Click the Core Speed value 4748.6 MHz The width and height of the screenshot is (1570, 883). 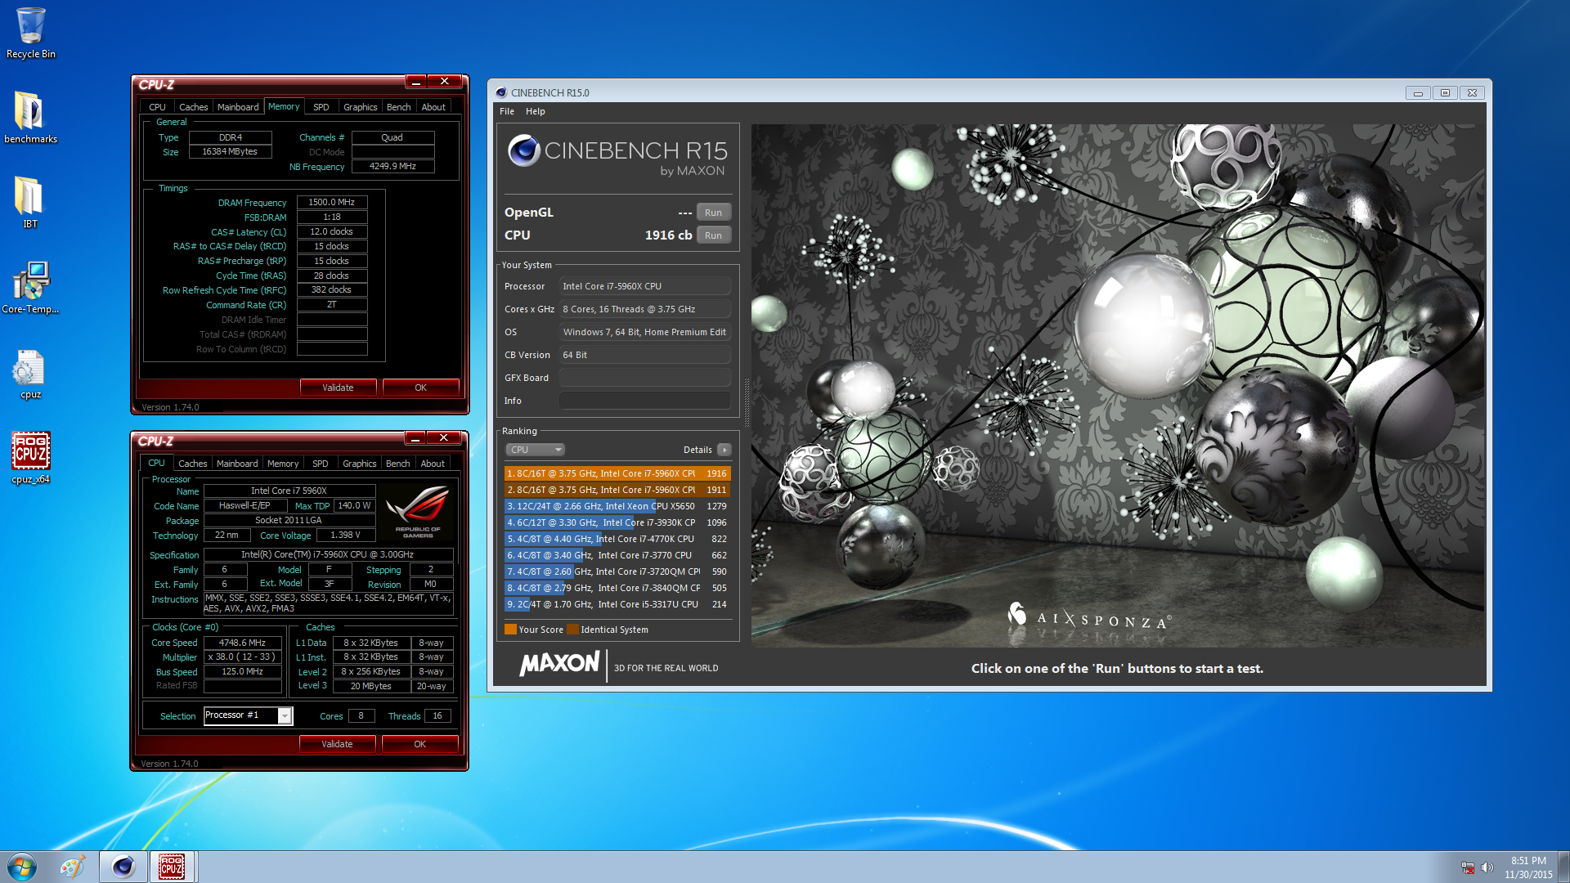point(242,643)
